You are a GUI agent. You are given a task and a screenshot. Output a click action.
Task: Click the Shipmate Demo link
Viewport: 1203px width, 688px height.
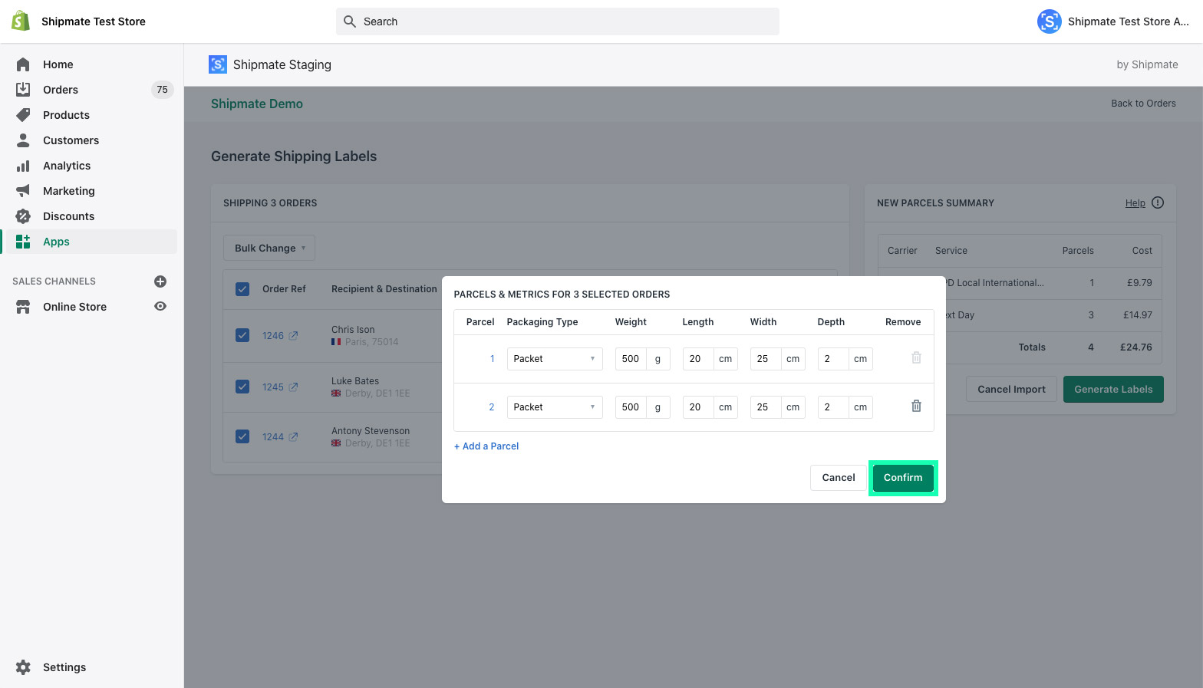[x=257, y=104]
